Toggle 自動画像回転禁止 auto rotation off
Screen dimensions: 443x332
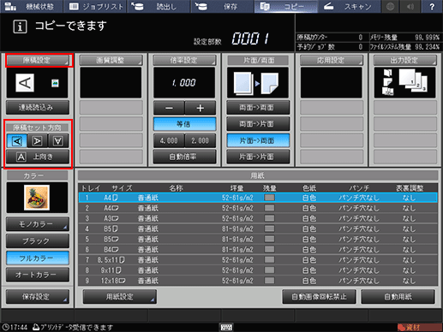point(319,297)
